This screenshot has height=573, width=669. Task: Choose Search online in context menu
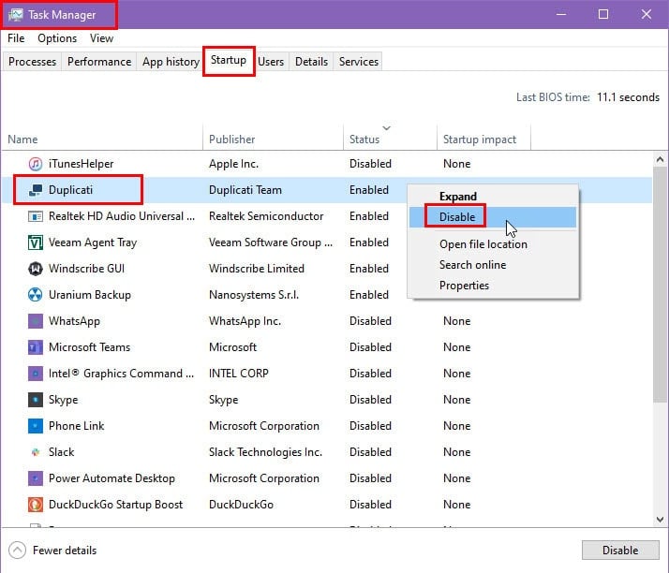coord(493,265)
